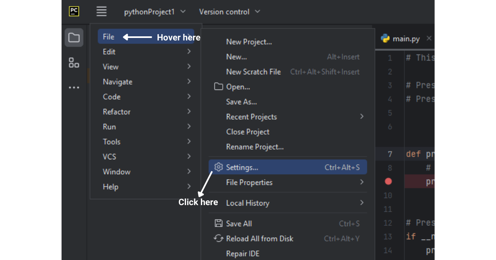Click line number 7 in the gutter
The width and height of the screenshot is (496, 260).
pos(390,154)
